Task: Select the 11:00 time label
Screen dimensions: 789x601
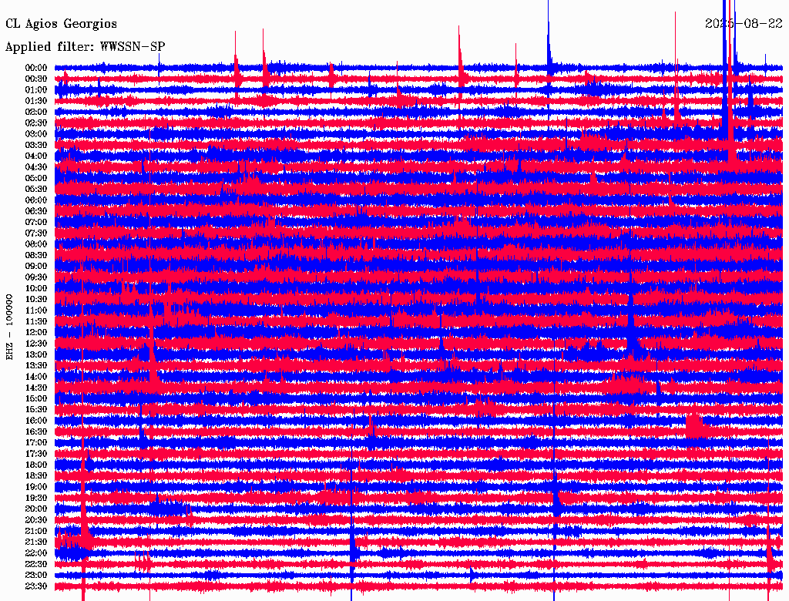Action: pos(36,310)
